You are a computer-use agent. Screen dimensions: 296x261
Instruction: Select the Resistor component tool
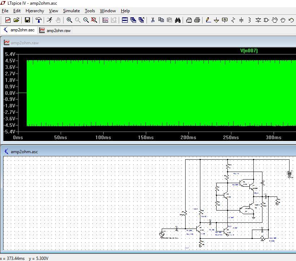(233, 20)
